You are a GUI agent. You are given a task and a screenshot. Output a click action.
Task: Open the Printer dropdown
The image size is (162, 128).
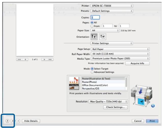112,6
